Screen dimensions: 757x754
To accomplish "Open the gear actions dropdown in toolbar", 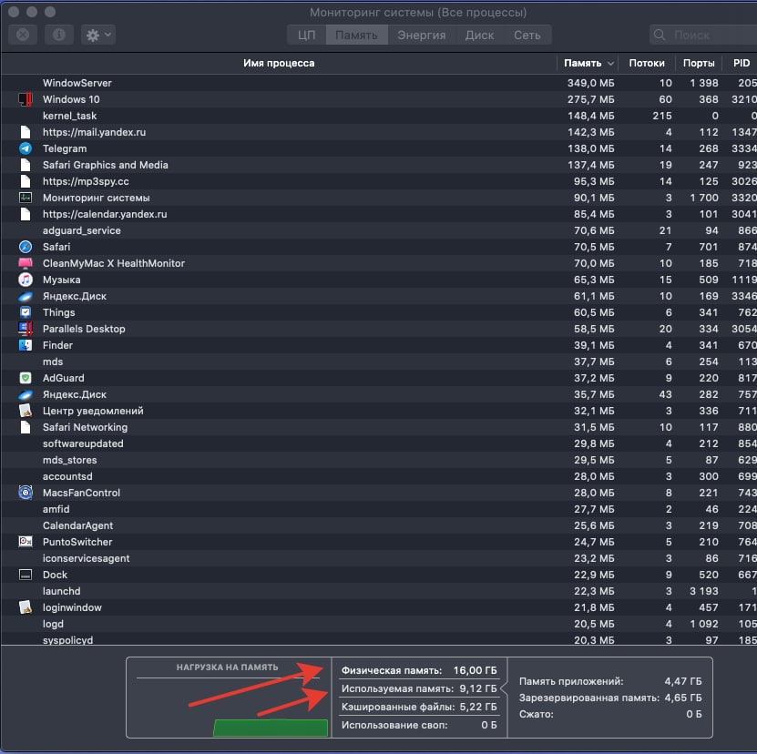I will point(98,35).
